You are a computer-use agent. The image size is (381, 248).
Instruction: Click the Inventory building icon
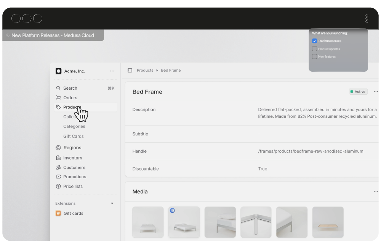tap(58, 158)
